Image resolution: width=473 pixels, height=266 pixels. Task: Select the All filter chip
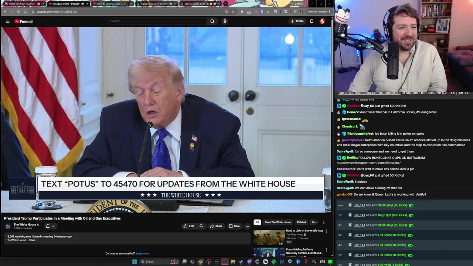[x=257, y=222]
